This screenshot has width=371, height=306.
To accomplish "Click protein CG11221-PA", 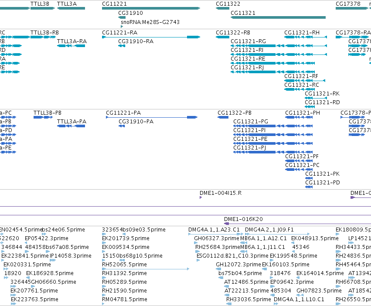I will pos(123,112).
